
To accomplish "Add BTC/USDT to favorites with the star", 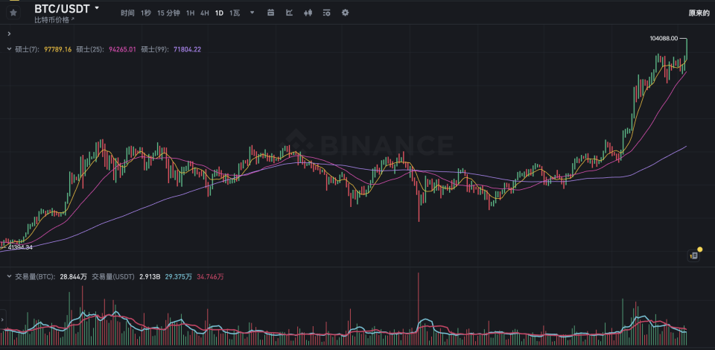I will pyautogui.click(x=13, y=13).
